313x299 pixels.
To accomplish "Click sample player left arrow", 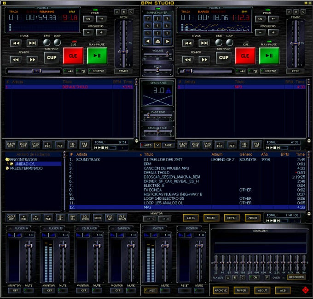I will (x=148, y=41).
